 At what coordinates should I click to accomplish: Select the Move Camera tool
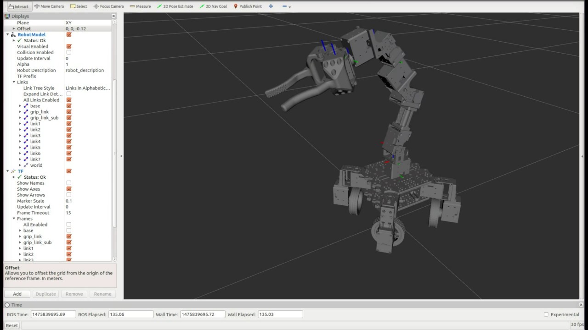[x=49, y=6]
